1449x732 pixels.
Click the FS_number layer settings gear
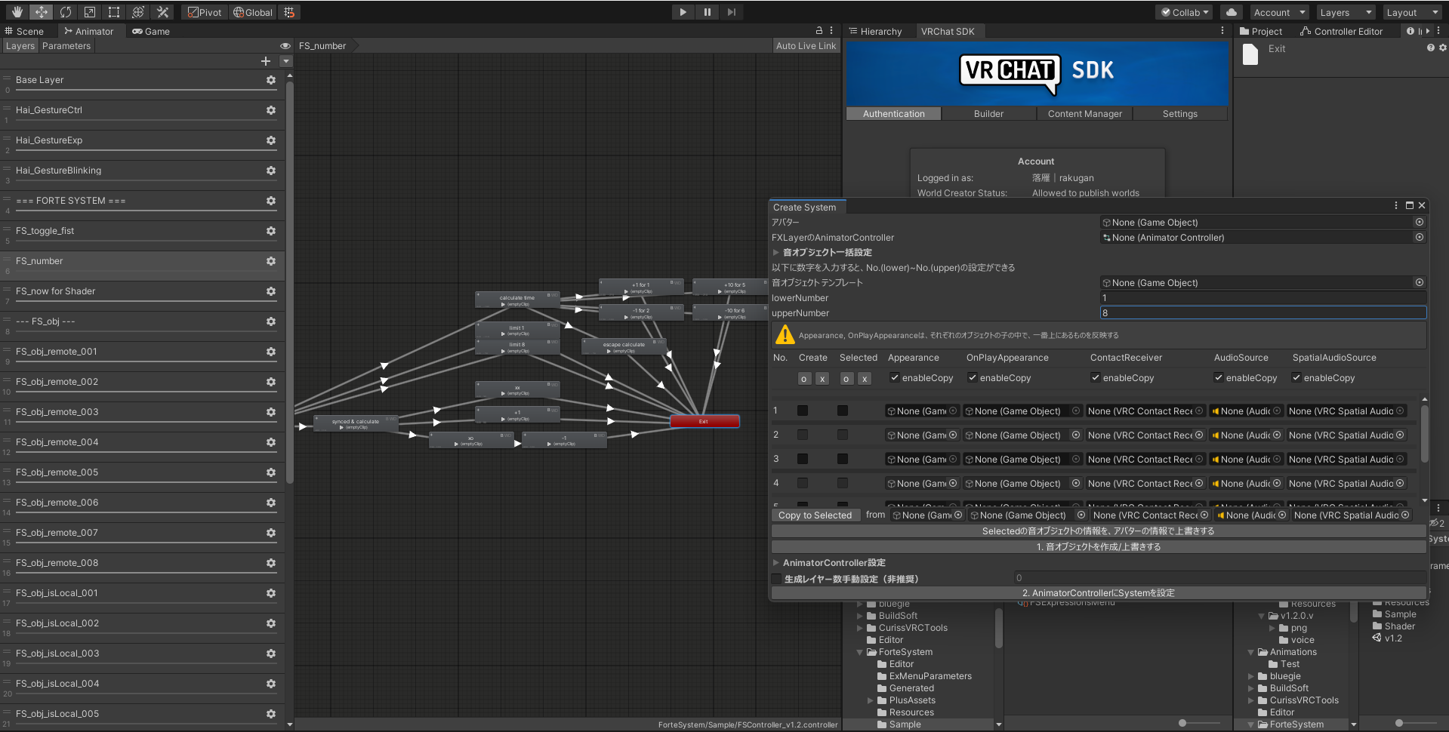pyautogui.click(x=270, y=261)
